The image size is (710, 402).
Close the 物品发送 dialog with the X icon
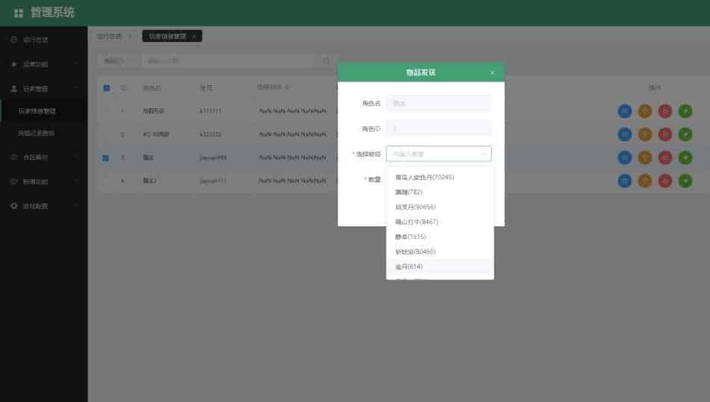point(492,72)
